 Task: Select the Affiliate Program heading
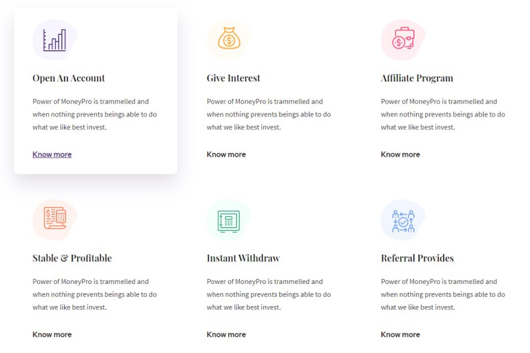(x=417, y=78)
